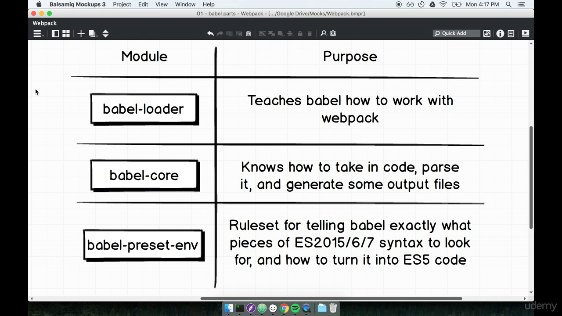Screen dimensions: 562x316
Task: Open the project info panel
Action: 500,33
